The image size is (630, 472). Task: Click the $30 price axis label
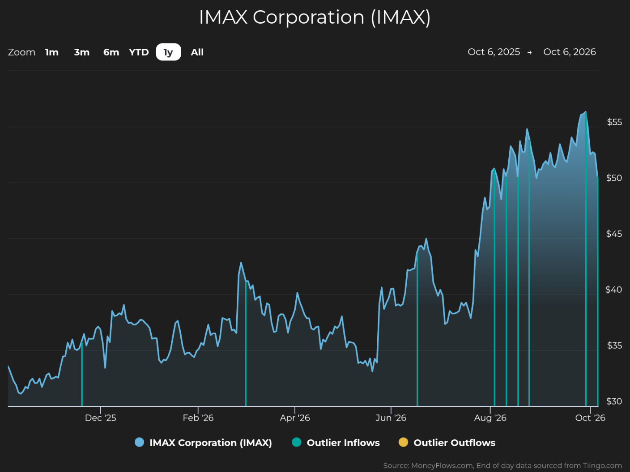(614, 401)
